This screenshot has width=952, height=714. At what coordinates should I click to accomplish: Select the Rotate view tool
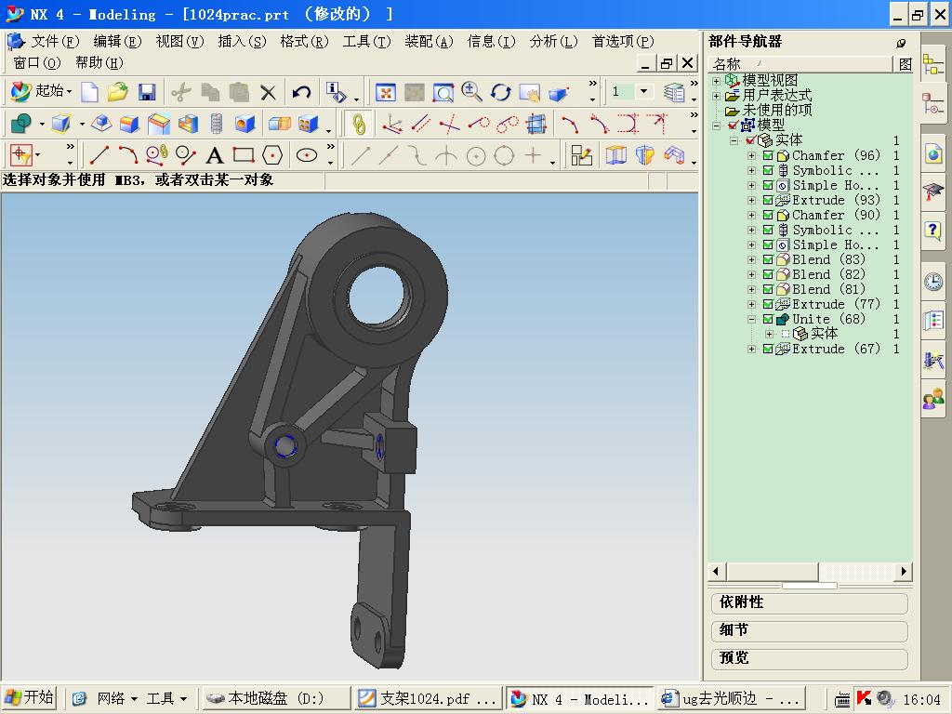click(x=500, y=92)
